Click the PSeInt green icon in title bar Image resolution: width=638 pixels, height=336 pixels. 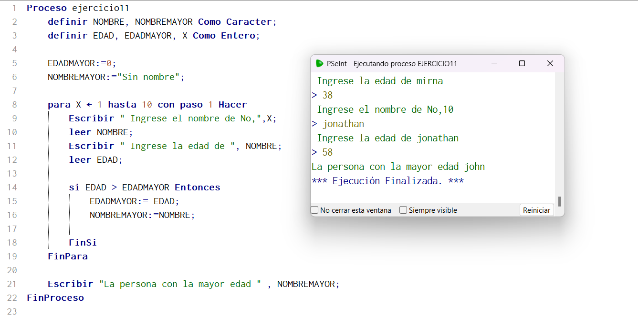pyautogui.click(x=320, y=63)
